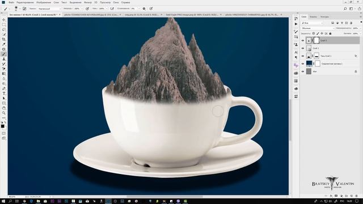This screenshot has width=363, height=204.
Task: Open the Photoshop search icon
Action: click(x=345, y=8)
